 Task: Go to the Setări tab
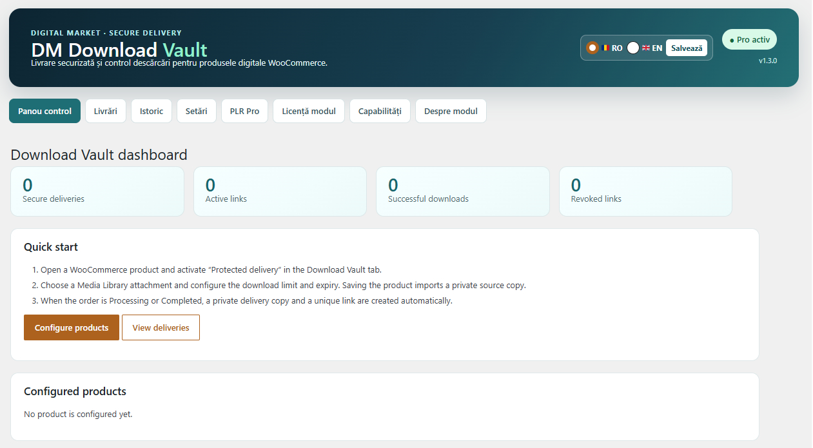click(197, 111)
